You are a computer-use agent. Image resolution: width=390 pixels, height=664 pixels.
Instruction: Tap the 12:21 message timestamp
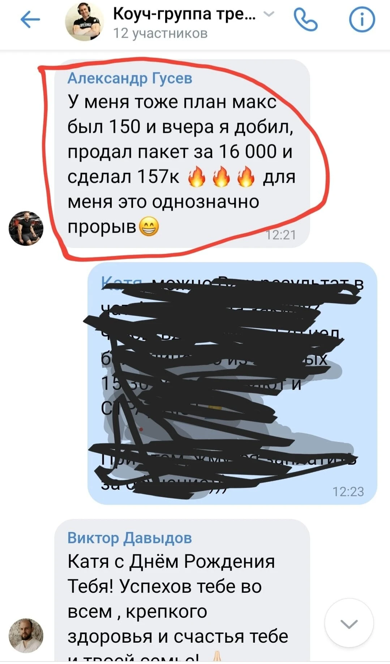click(281, 235)
